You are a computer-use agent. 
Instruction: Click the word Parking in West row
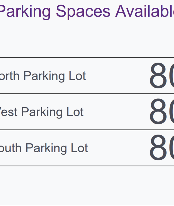(42, 112)
